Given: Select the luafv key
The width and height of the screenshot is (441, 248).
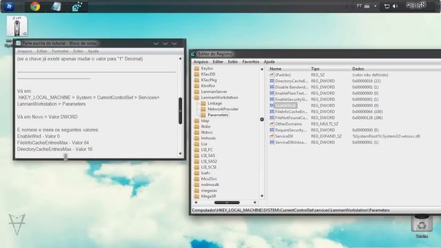Looking at the screenshot, I should [x=205, y=173].
